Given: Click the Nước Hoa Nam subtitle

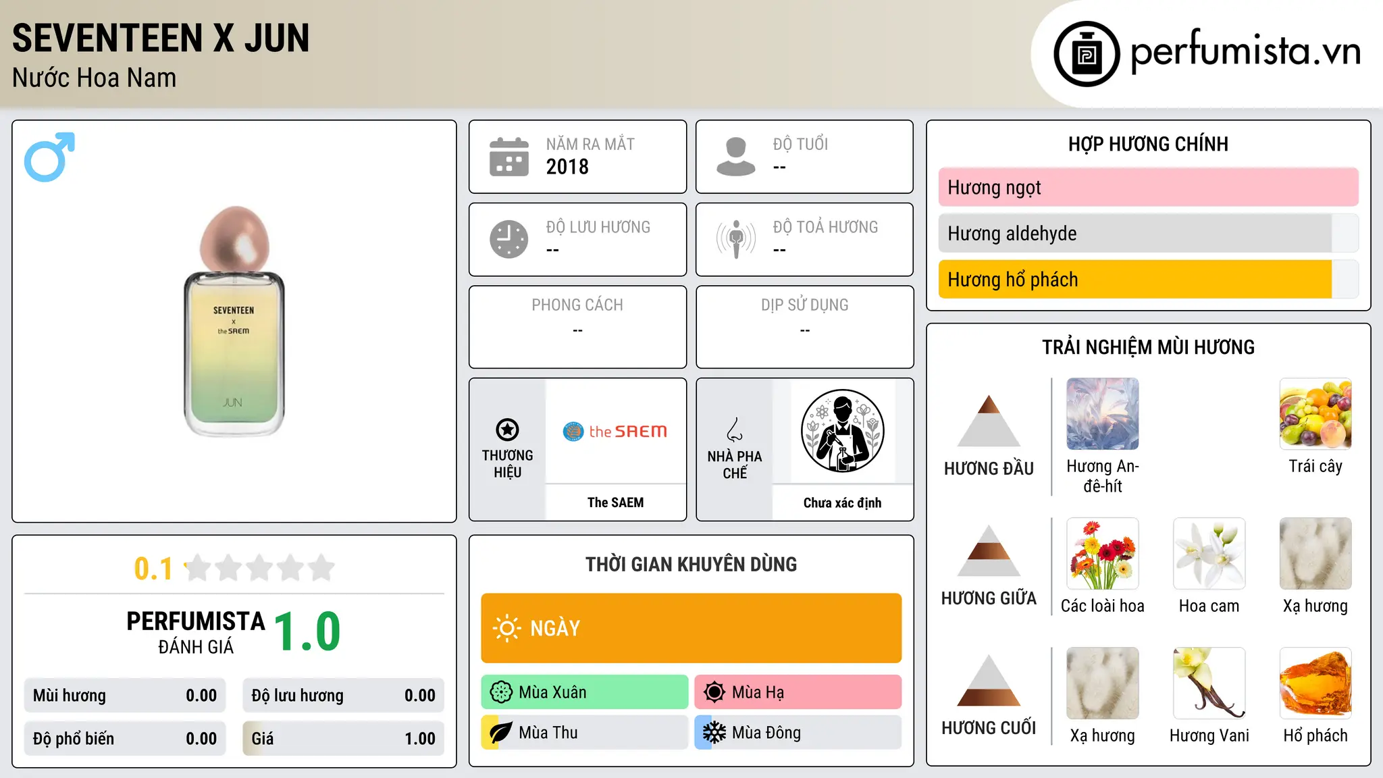Looking at the screenshot, I should [x=94, y=78].
